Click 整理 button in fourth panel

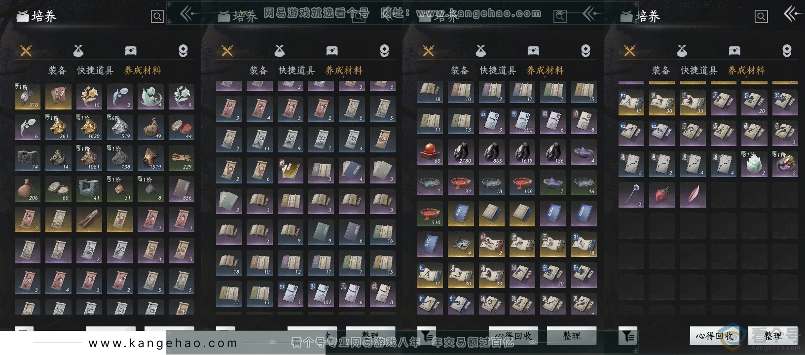(773, 336)
